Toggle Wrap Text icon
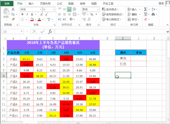Image resolution: width=170 pixels, height=124 pixels. point(74,9)
